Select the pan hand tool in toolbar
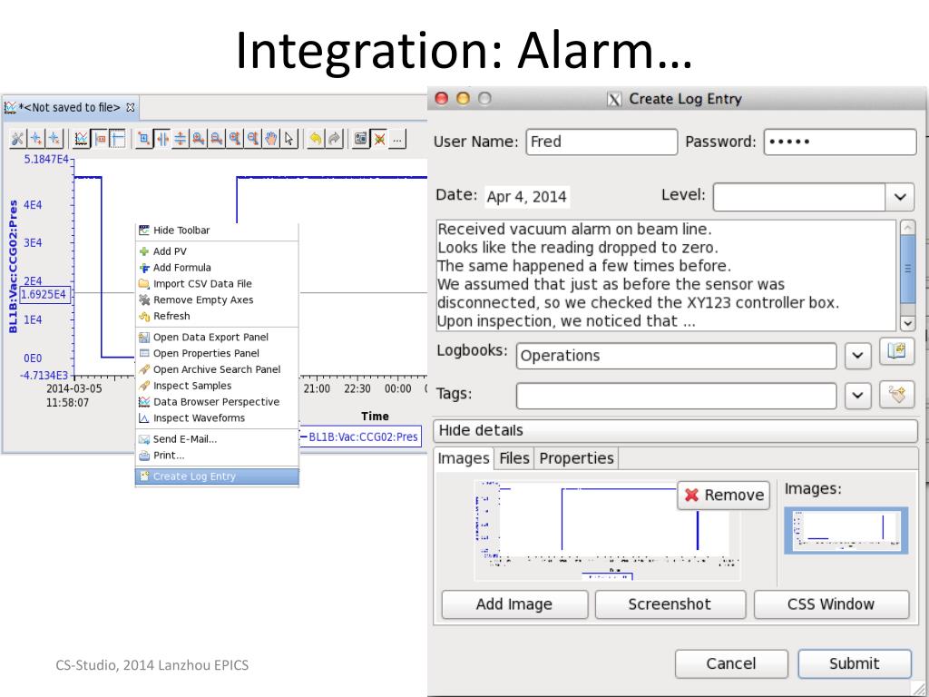 coord(270,139)
